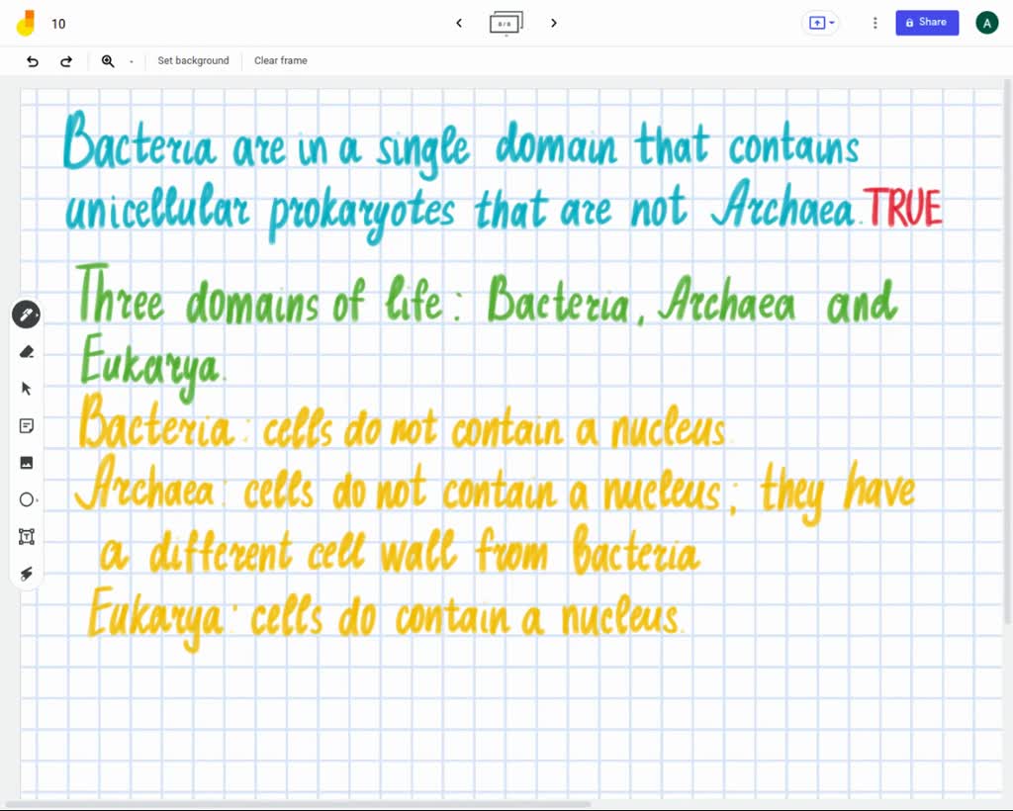Click the Add image tool
Viewport: 1013px width, 811px height.
click(x=27, y=462)
